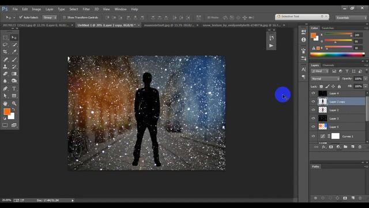This screenshot has height=208, width=369.
Task: Toggle Auto-Select checkbox
Action: (x=21, y=17)
